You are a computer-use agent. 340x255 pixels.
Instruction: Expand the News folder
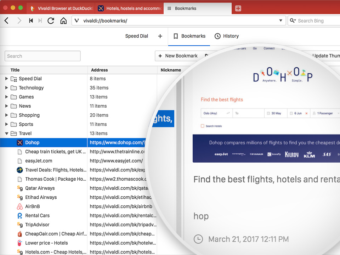pyautogui.click(x=6, y=106)
